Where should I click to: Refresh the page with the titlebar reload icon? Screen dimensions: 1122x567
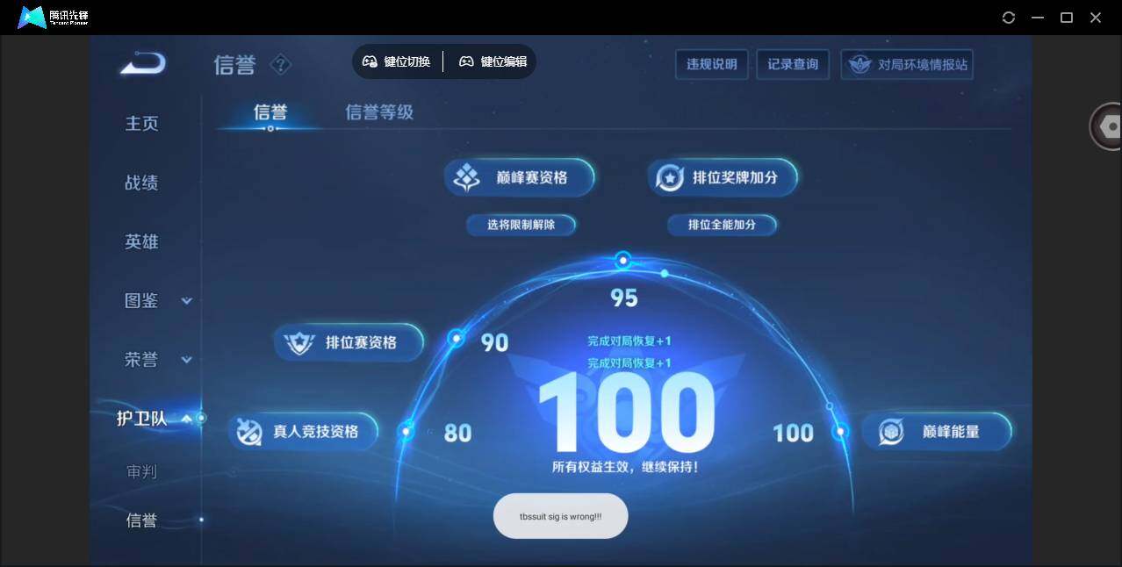pyautogui.click(x=1008, y=17)
